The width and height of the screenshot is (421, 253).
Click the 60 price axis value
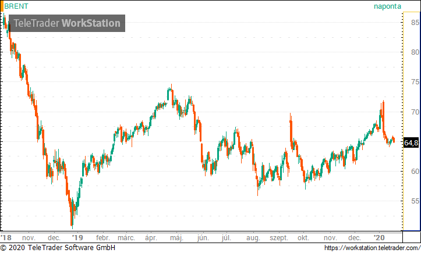point(415,171)
